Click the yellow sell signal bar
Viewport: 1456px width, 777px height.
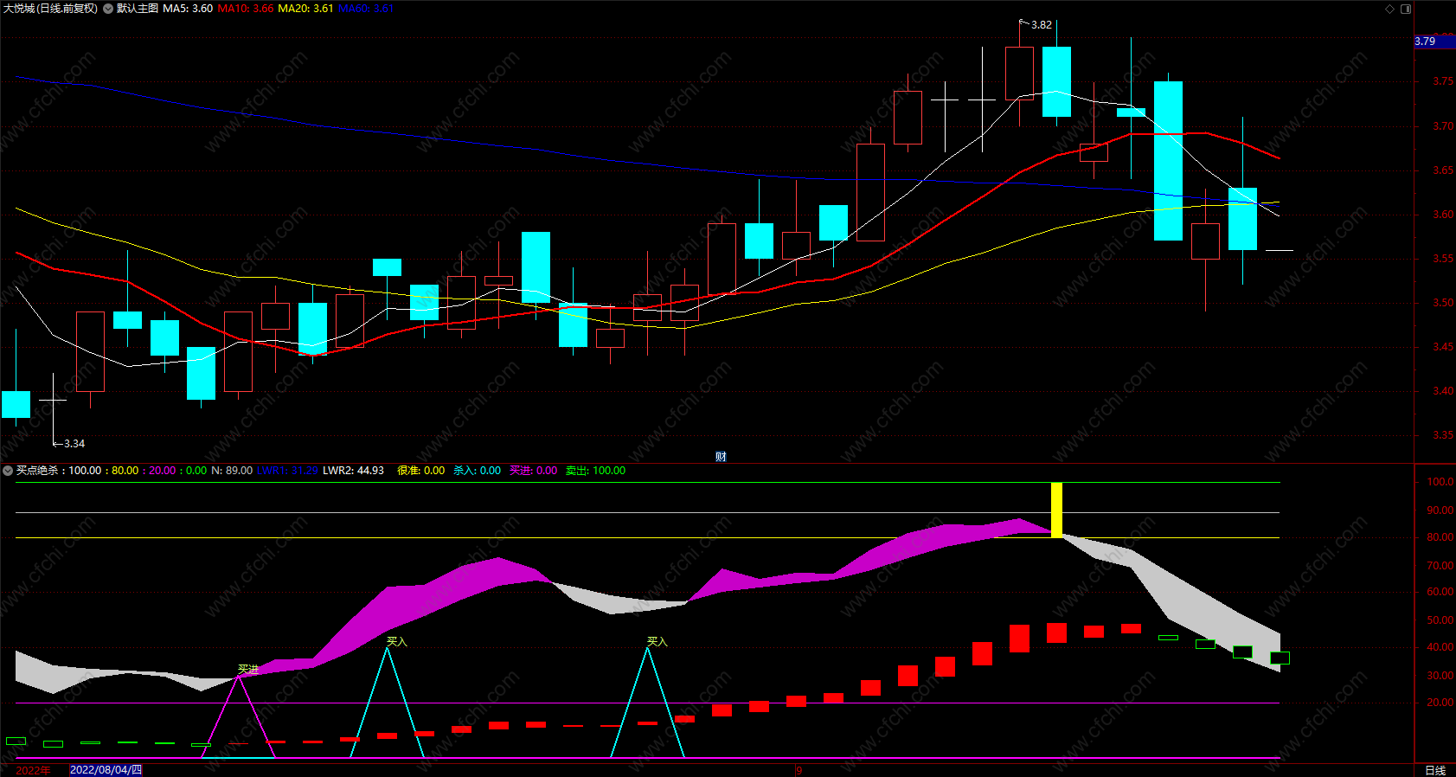pyautogui.click(x=1056, y=511)
